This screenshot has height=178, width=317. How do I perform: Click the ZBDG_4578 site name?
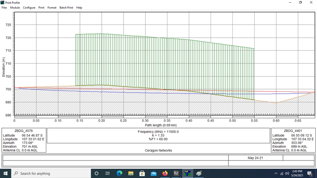23,131
